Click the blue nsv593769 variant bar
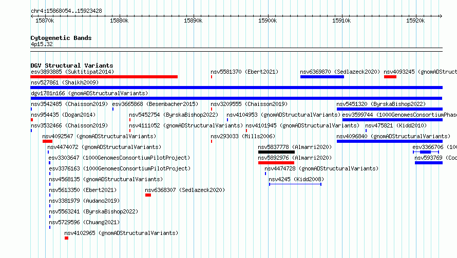 pyautogui.click(x=429, y=163)
